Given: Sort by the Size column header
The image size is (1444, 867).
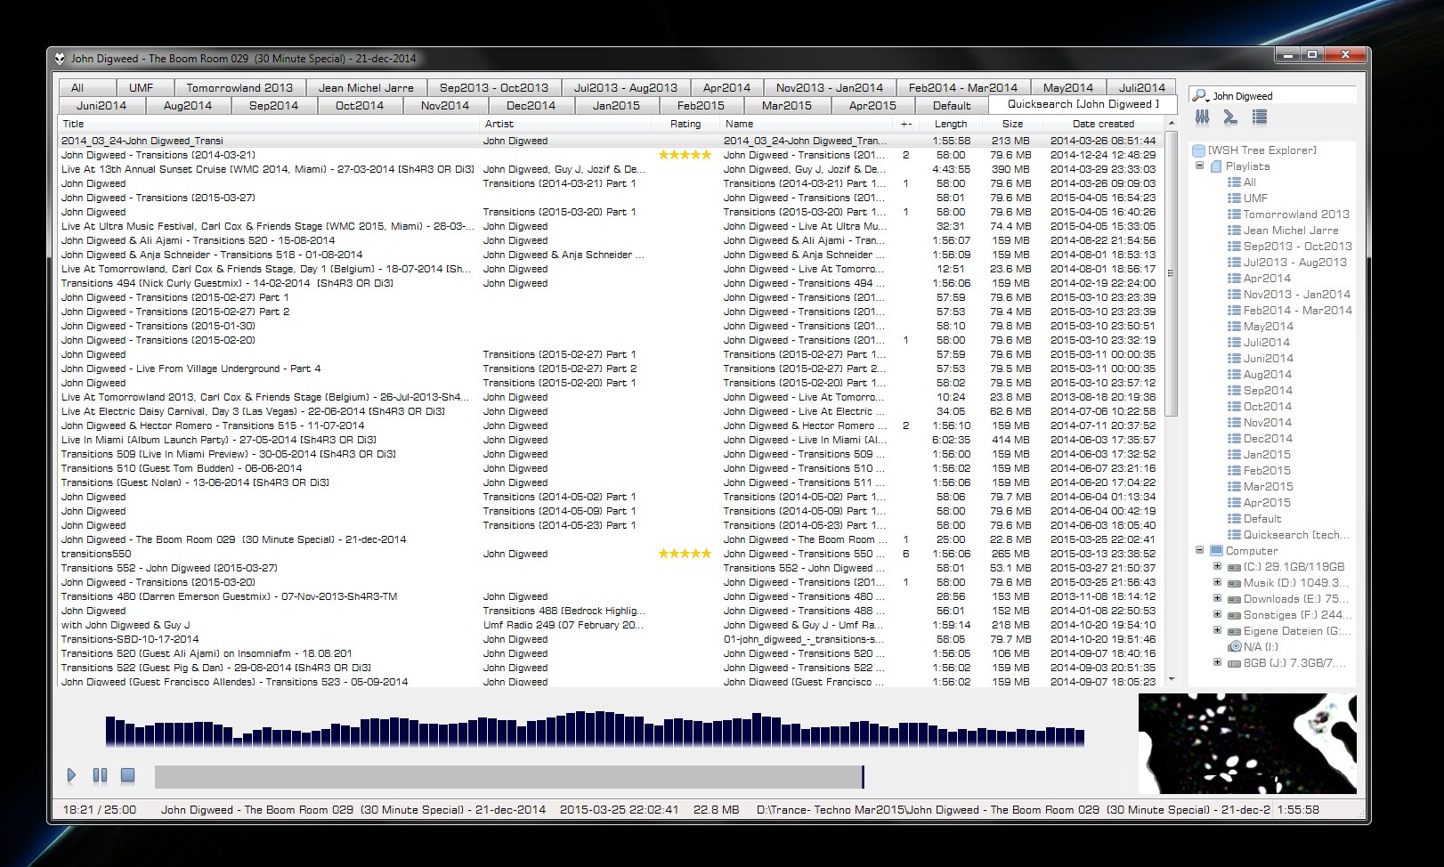Looking at the screenshot, I should 1012,124.
